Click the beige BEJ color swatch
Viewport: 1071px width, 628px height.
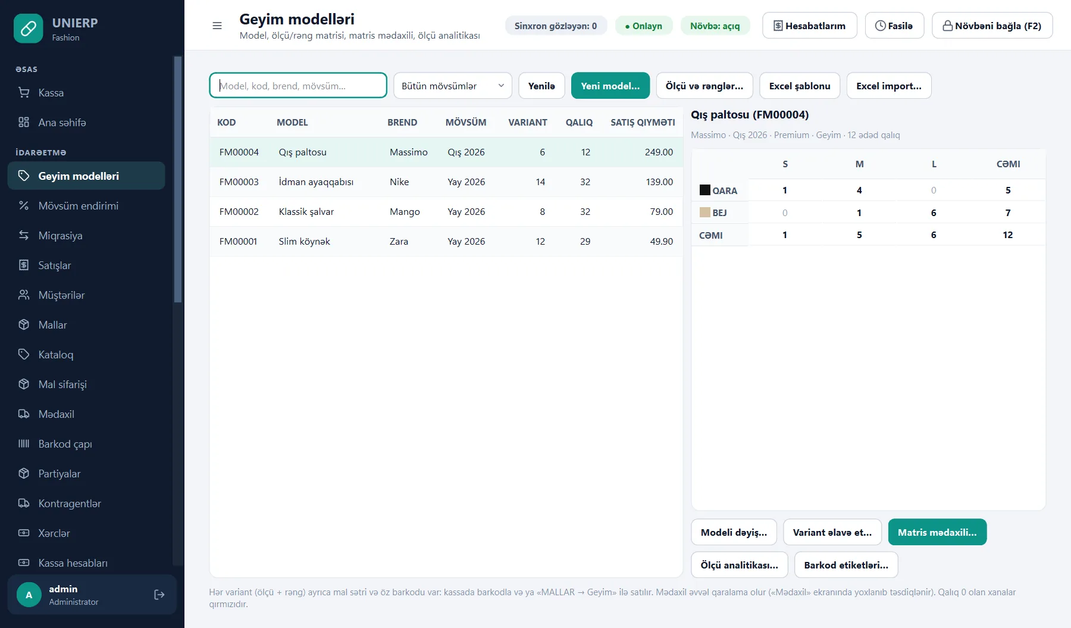tap(705, 213)
